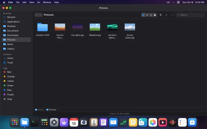Filter by the Purple tag
This screenshot has height=129, width=207.
click(16, 95)
